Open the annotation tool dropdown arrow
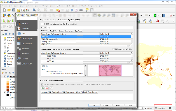176x111 pixels. tap(95, 10)
